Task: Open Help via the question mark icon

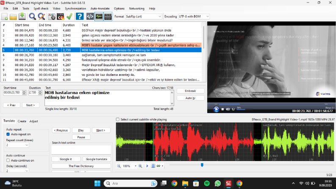Action: pyautogui.click(x=80, y=17)
